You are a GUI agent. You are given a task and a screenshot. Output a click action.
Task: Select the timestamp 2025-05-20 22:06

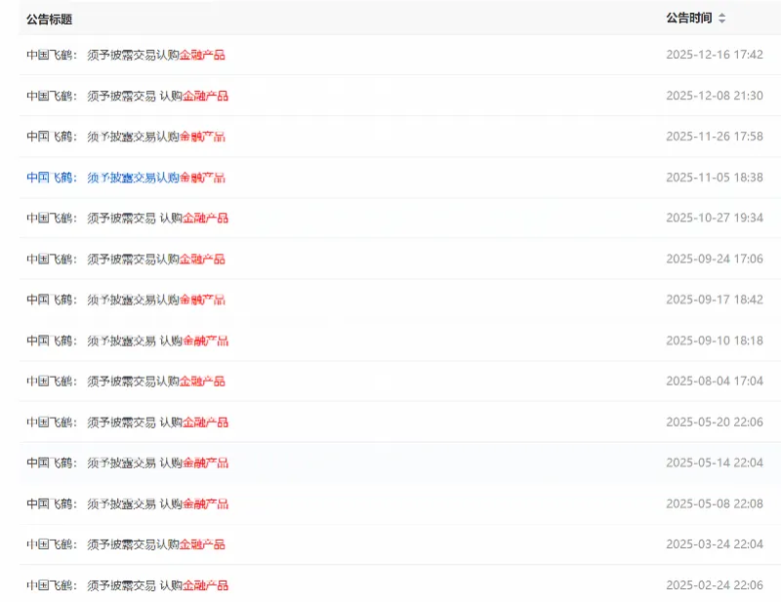point(715,421)
